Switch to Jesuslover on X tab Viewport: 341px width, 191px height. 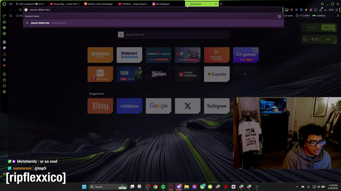(31, 4)
